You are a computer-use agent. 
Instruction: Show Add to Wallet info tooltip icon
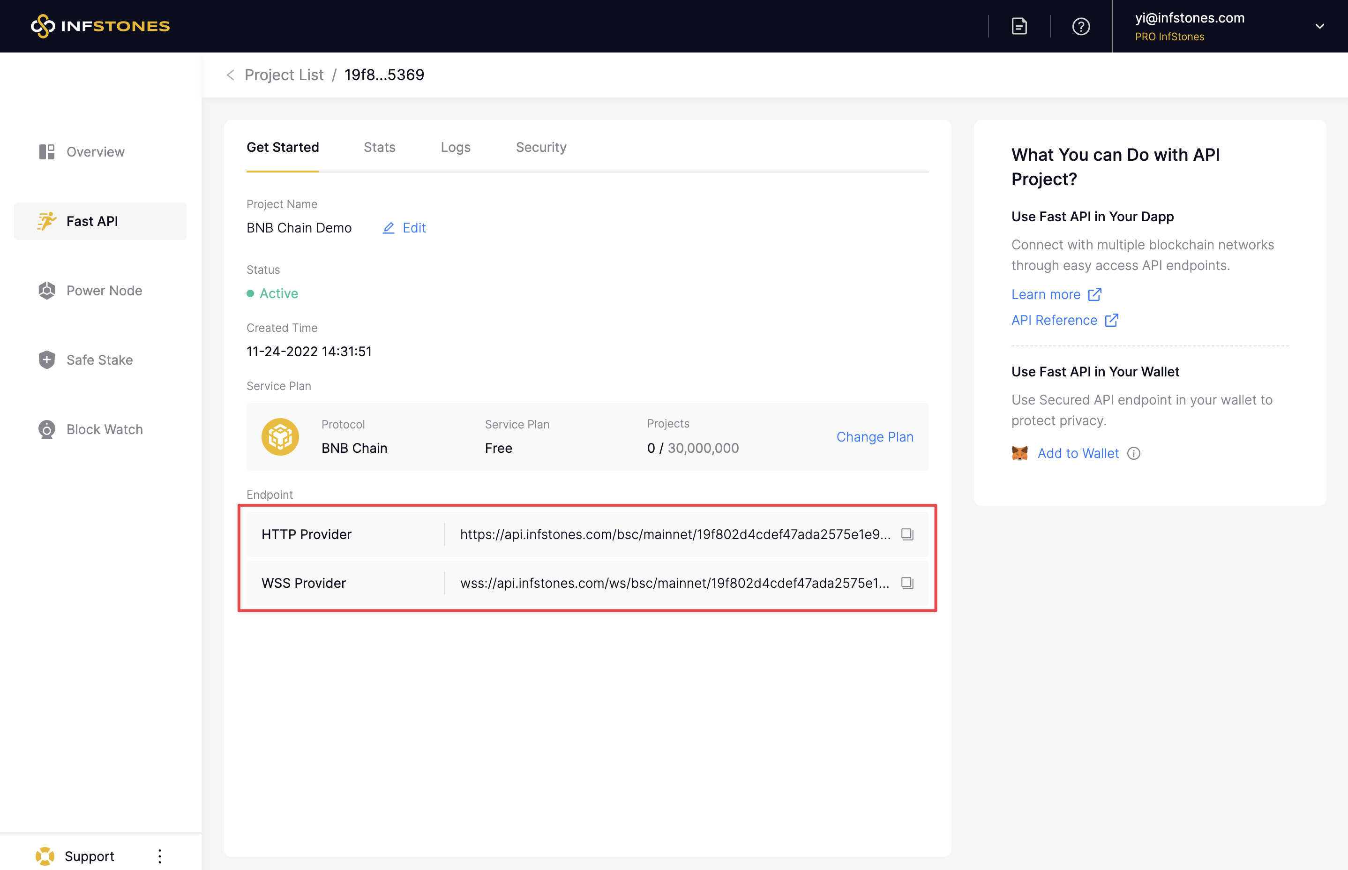[1133, 453]
